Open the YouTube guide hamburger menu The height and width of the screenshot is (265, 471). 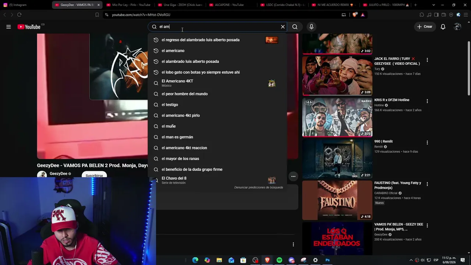point(8,26)
